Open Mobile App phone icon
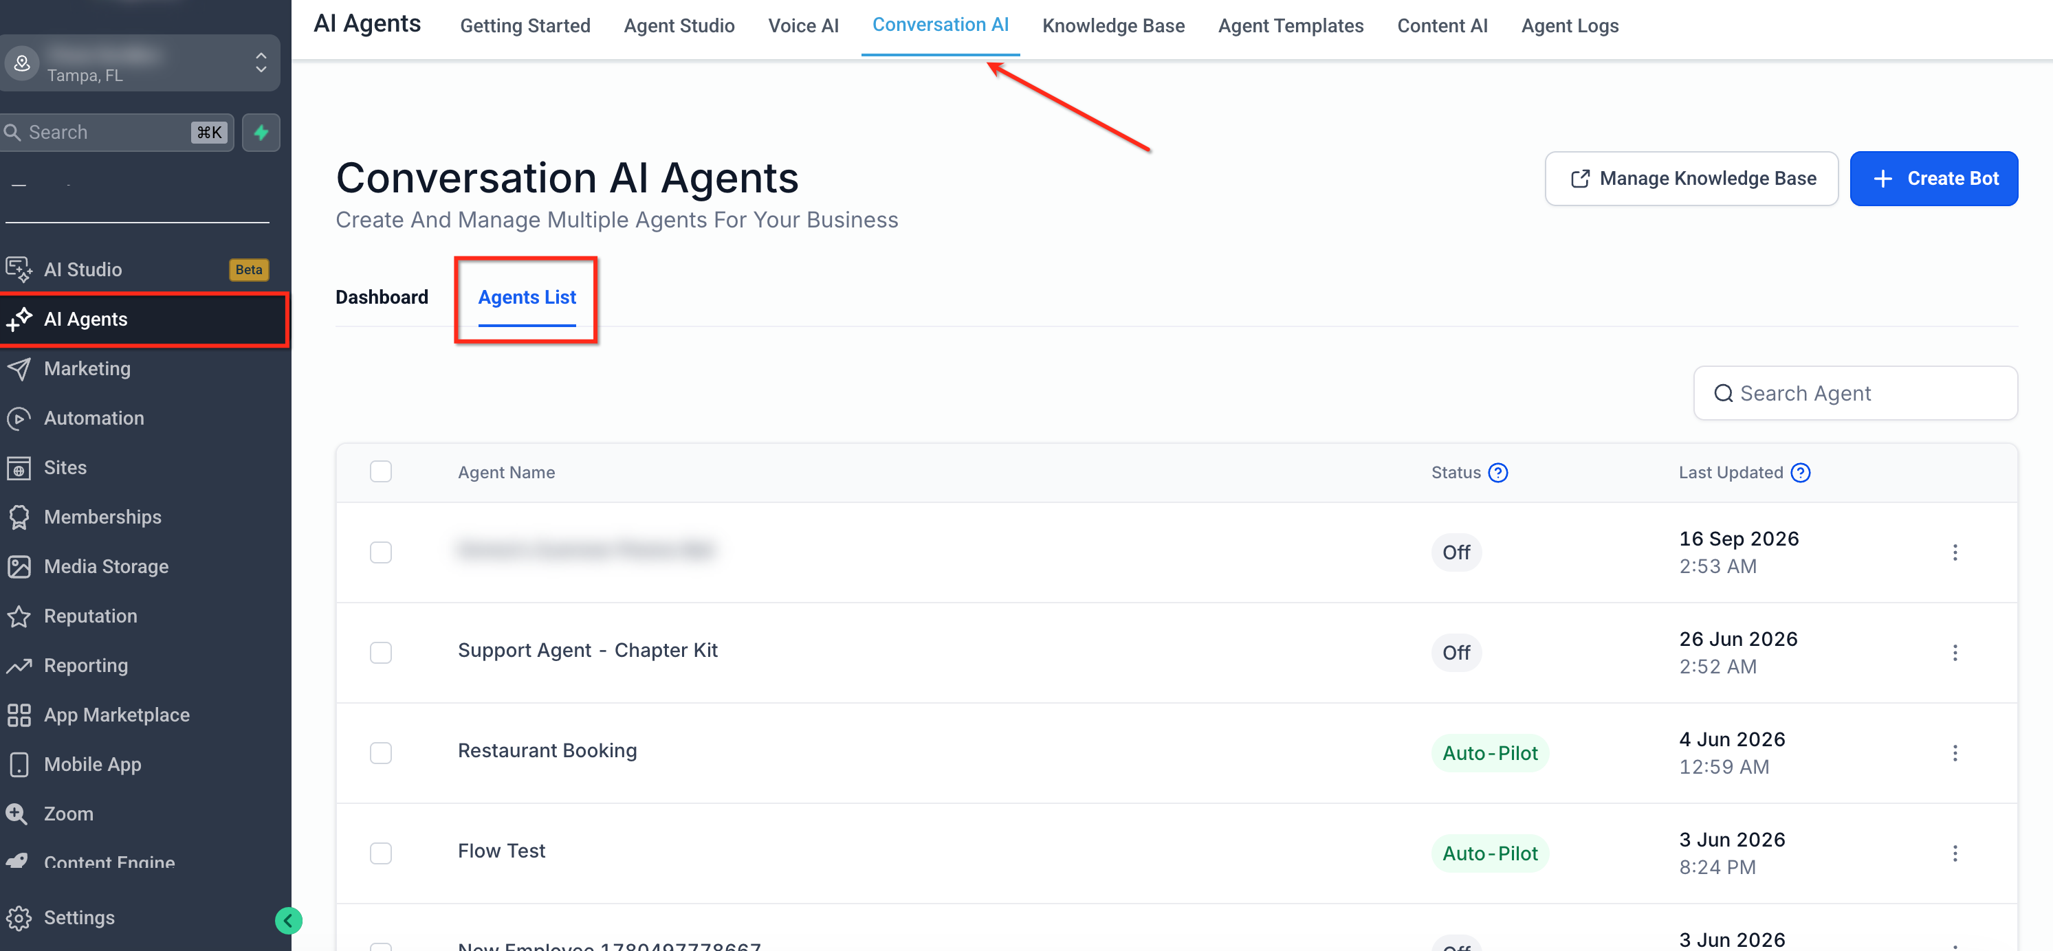The image size is (2053, 951). [x=19, y=764]
